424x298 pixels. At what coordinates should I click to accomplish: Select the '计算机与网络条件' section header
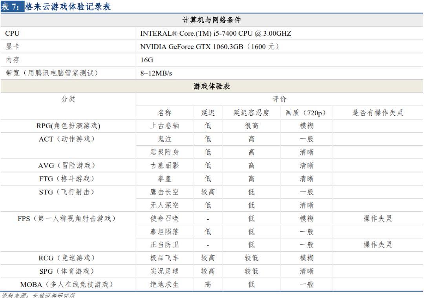(x=212, y=20)
